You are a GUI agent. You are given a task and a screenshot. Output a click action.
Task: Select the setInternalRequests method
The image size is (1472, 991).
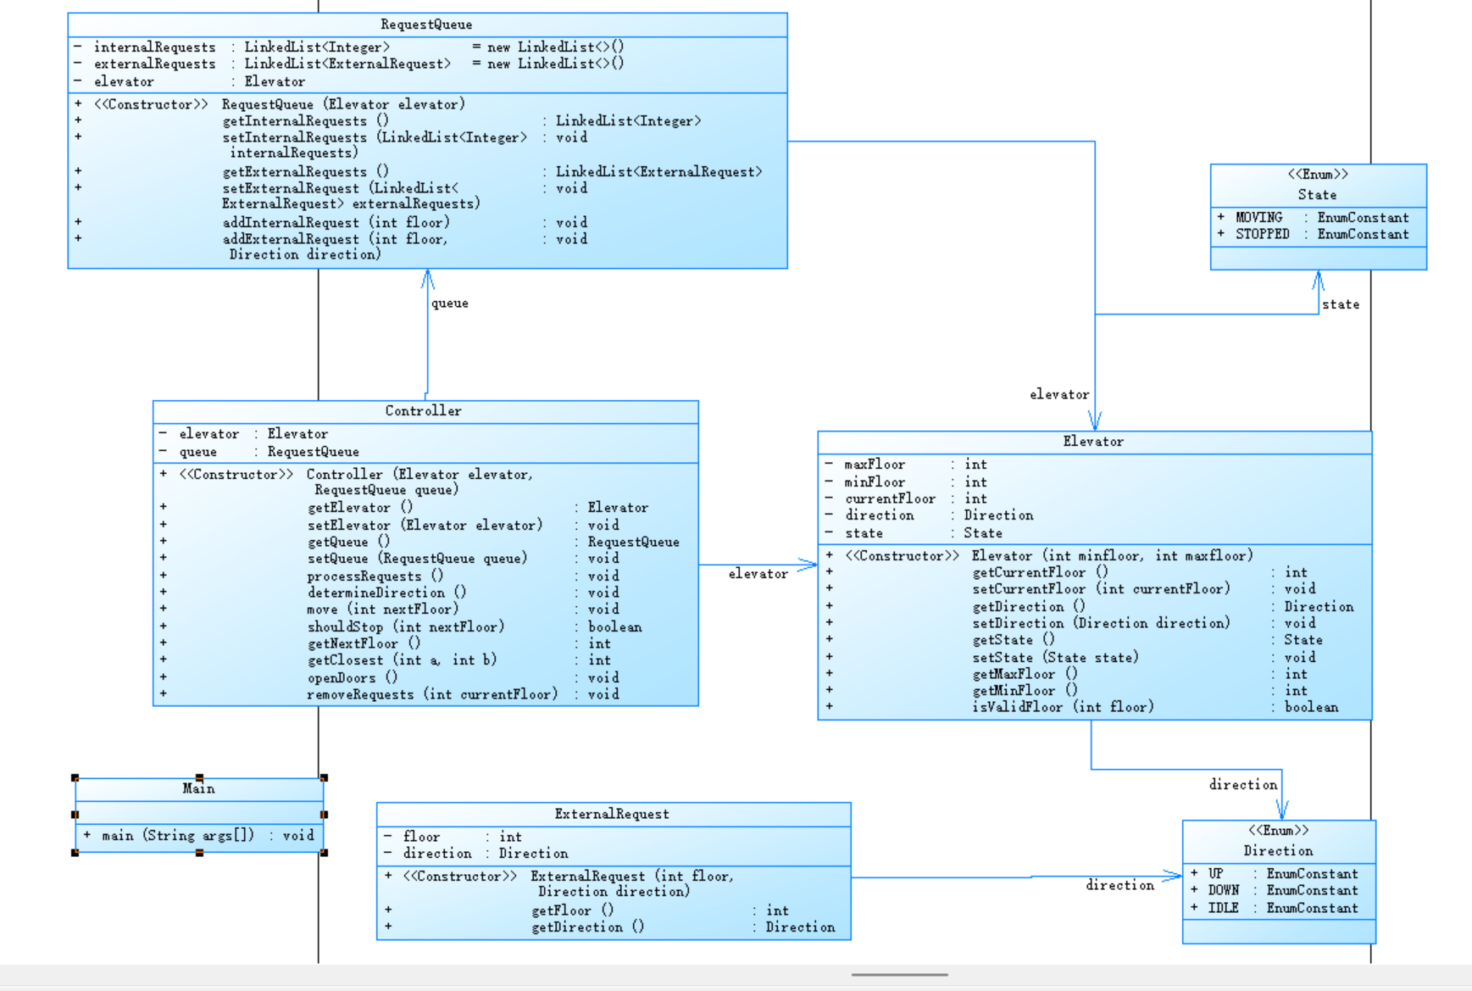click(331, 145)
